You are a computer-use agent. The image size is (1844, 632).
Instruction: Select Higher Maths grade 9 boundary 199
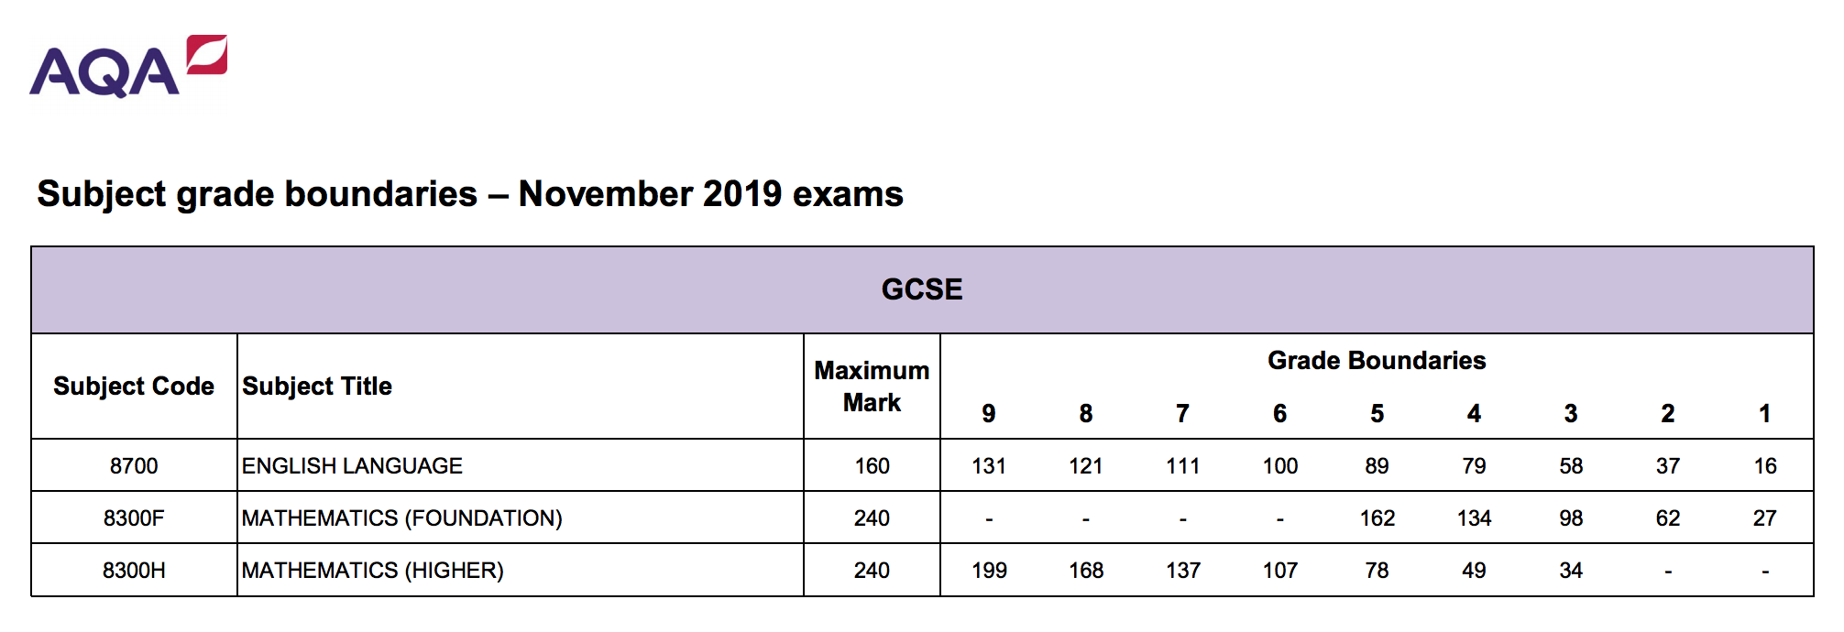coord(989,571)
